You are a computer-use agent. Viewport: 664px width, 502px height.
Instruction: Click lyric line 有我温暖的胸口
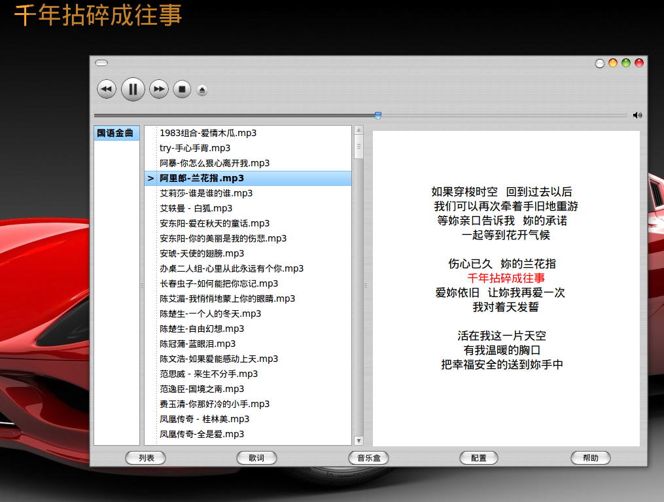coord(502,350)
